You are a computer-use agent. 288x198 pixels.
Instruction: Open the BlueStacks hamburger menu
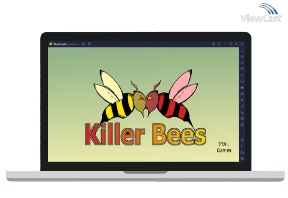coord(219,44)
